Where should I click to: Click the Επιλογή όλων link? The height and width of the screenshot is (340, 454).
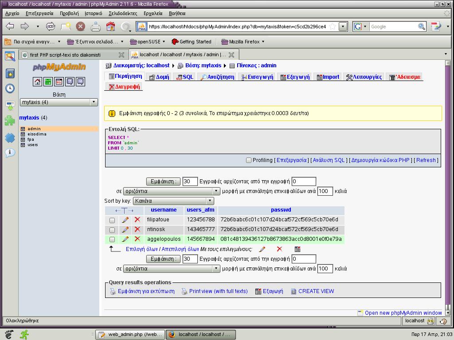pos(141,249)
